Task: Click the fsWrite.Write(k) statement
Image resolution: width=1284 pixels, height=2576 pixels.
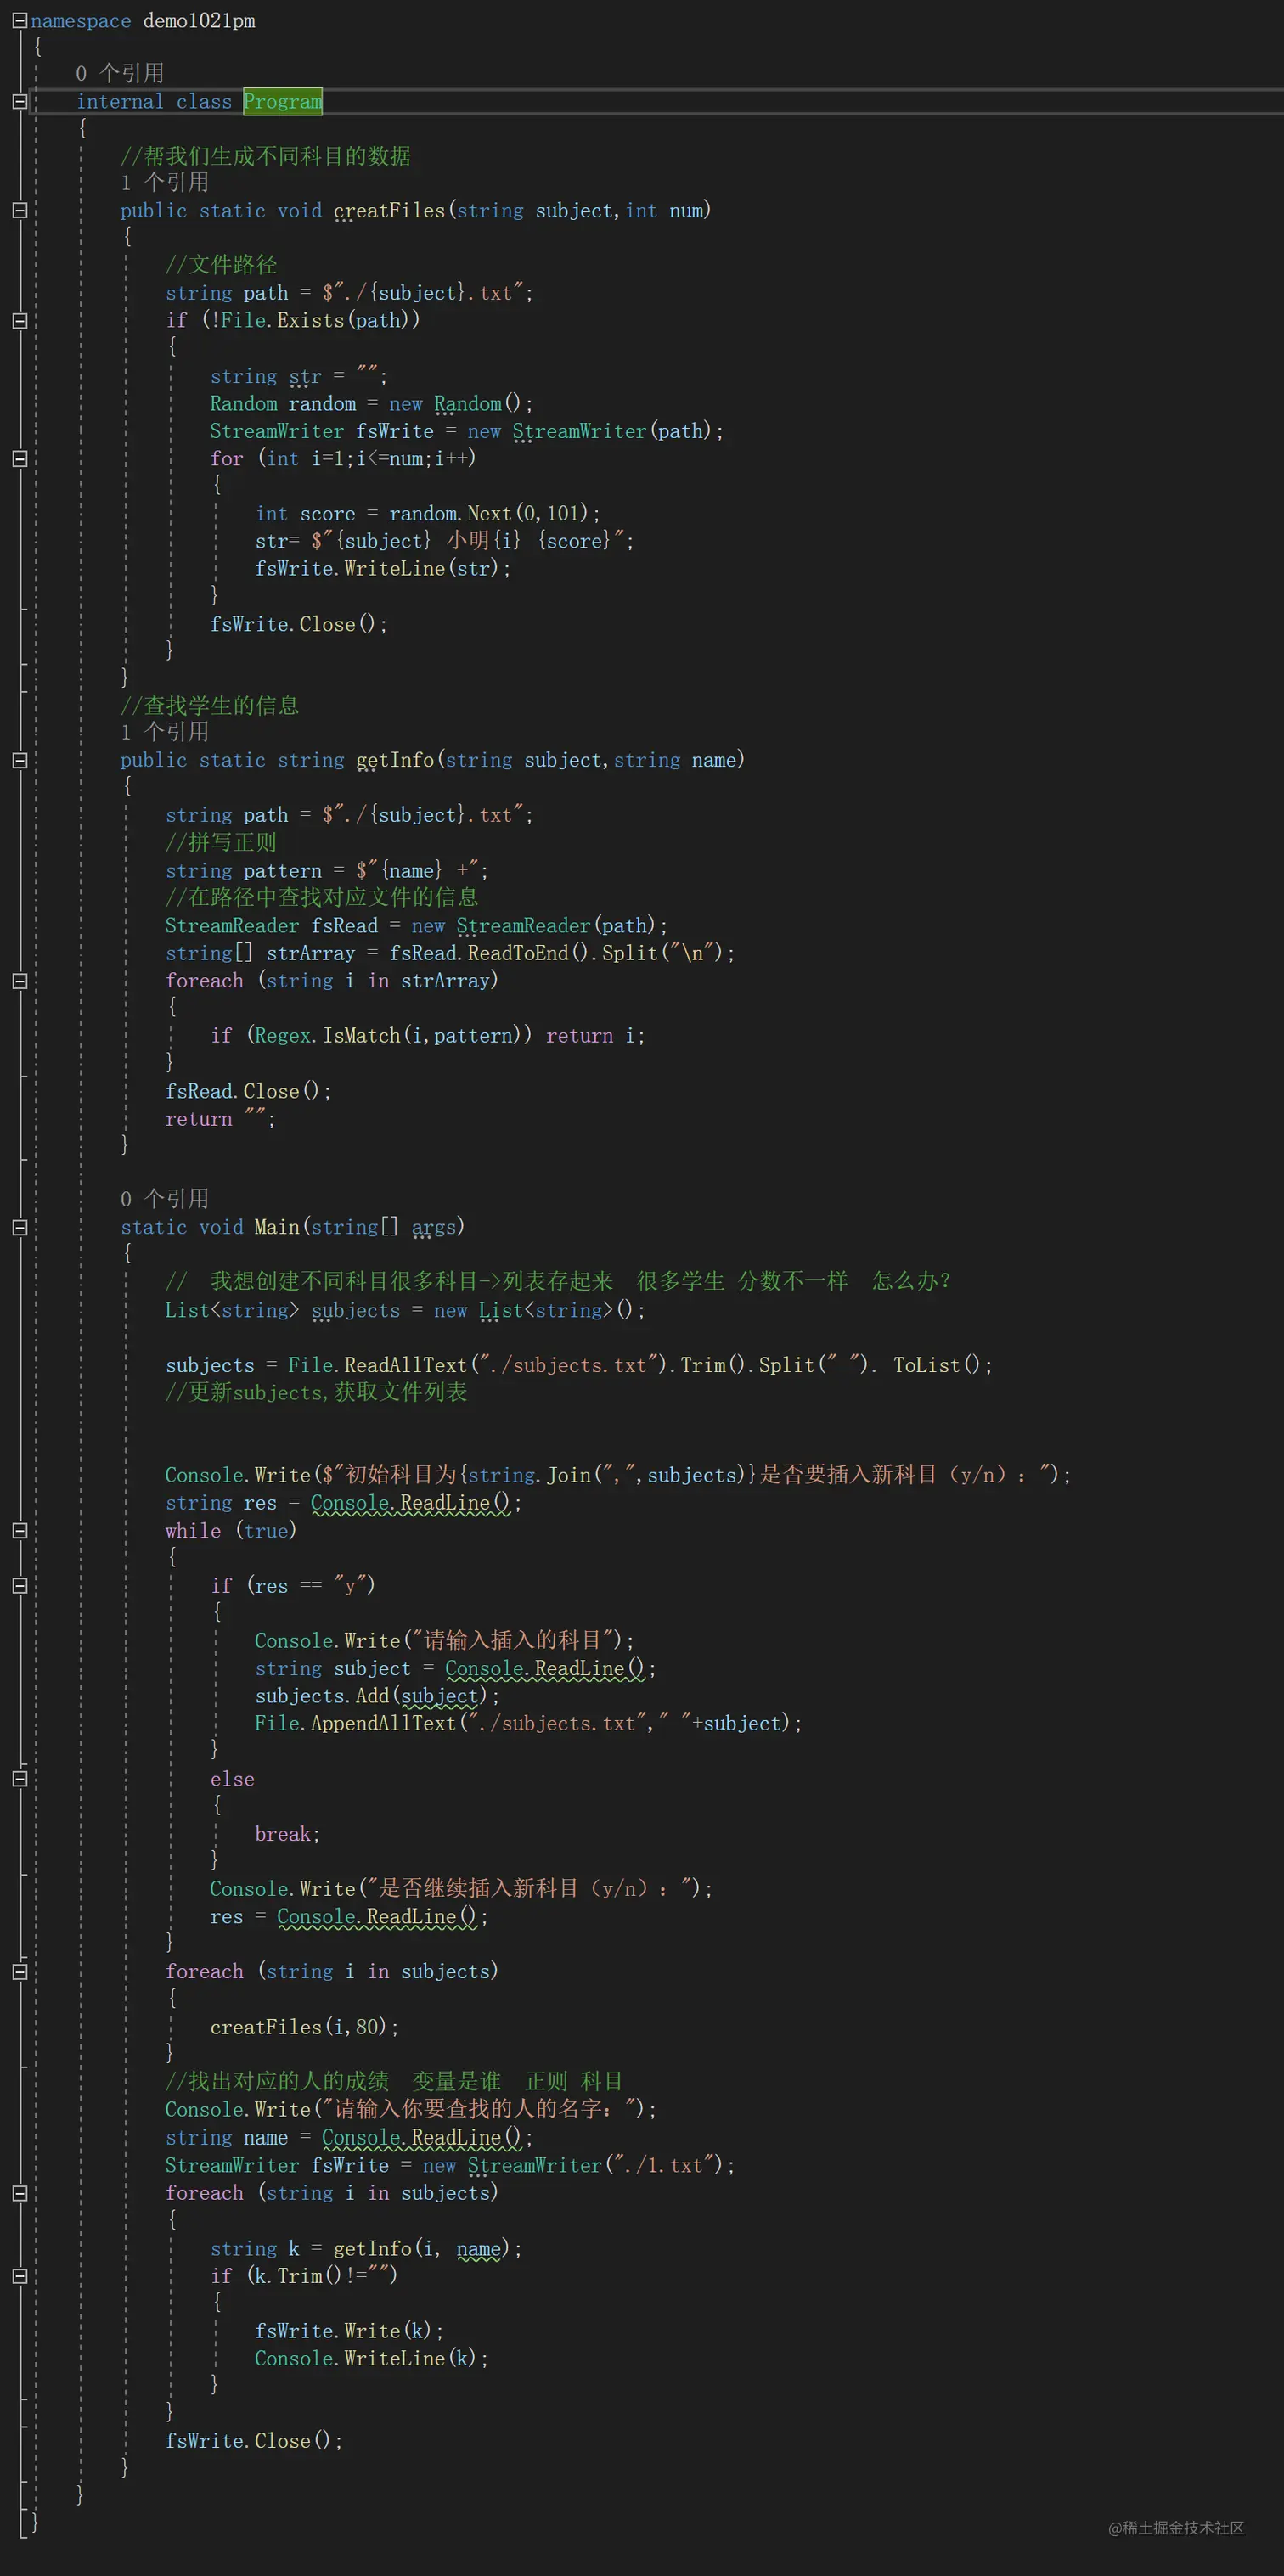Action: [348, 2331]
